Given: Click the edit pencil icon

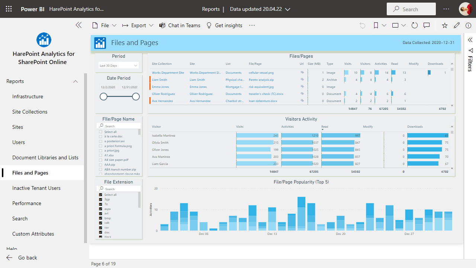Looking at the screenshot, I should coord(457,25).
